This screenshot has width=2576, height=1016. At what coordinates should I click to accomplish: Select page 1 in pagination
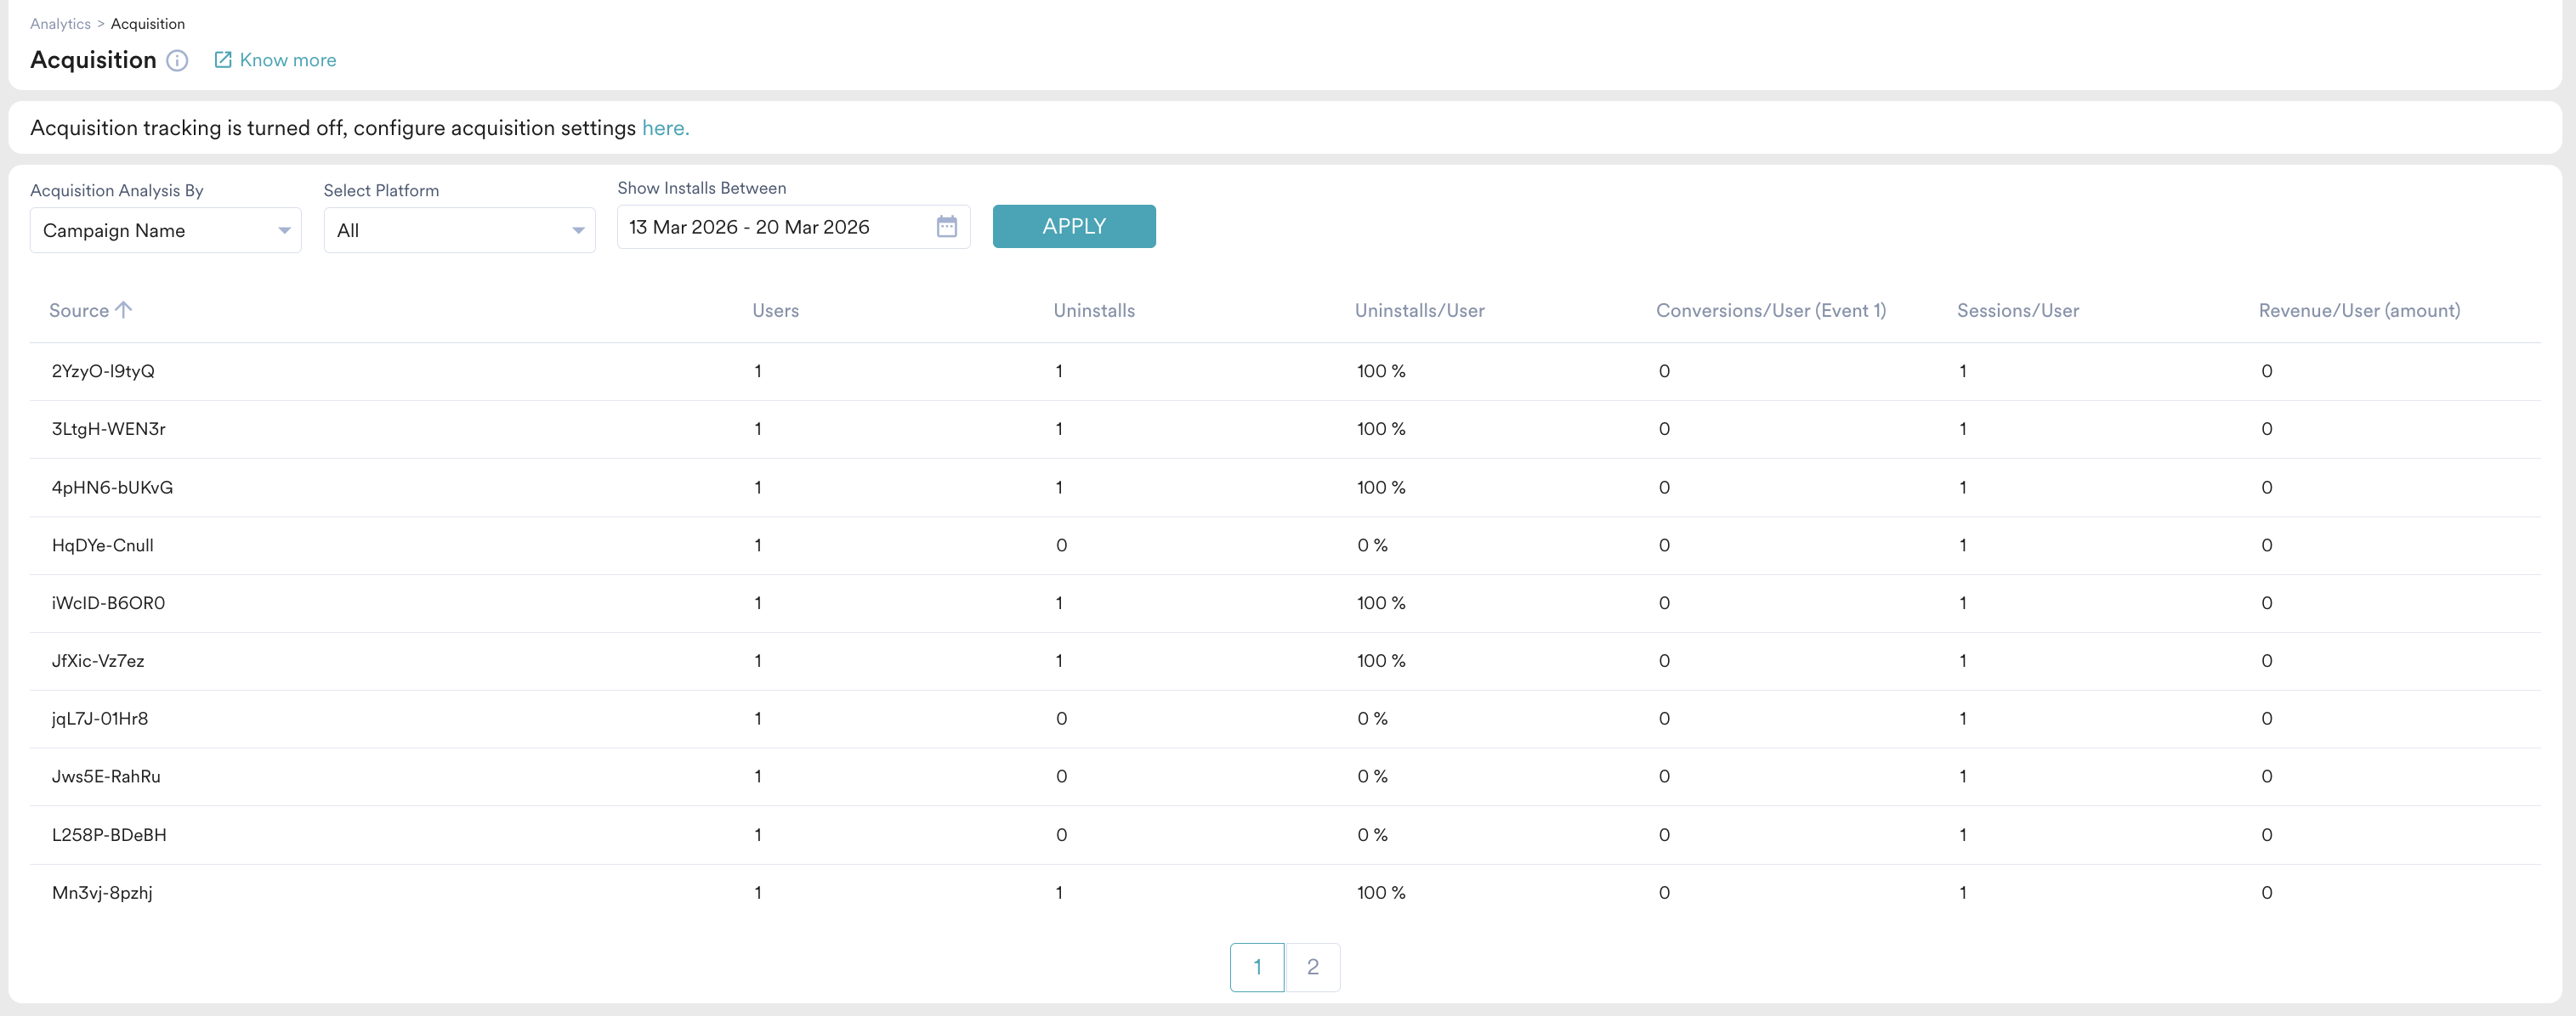point(1257,966)
